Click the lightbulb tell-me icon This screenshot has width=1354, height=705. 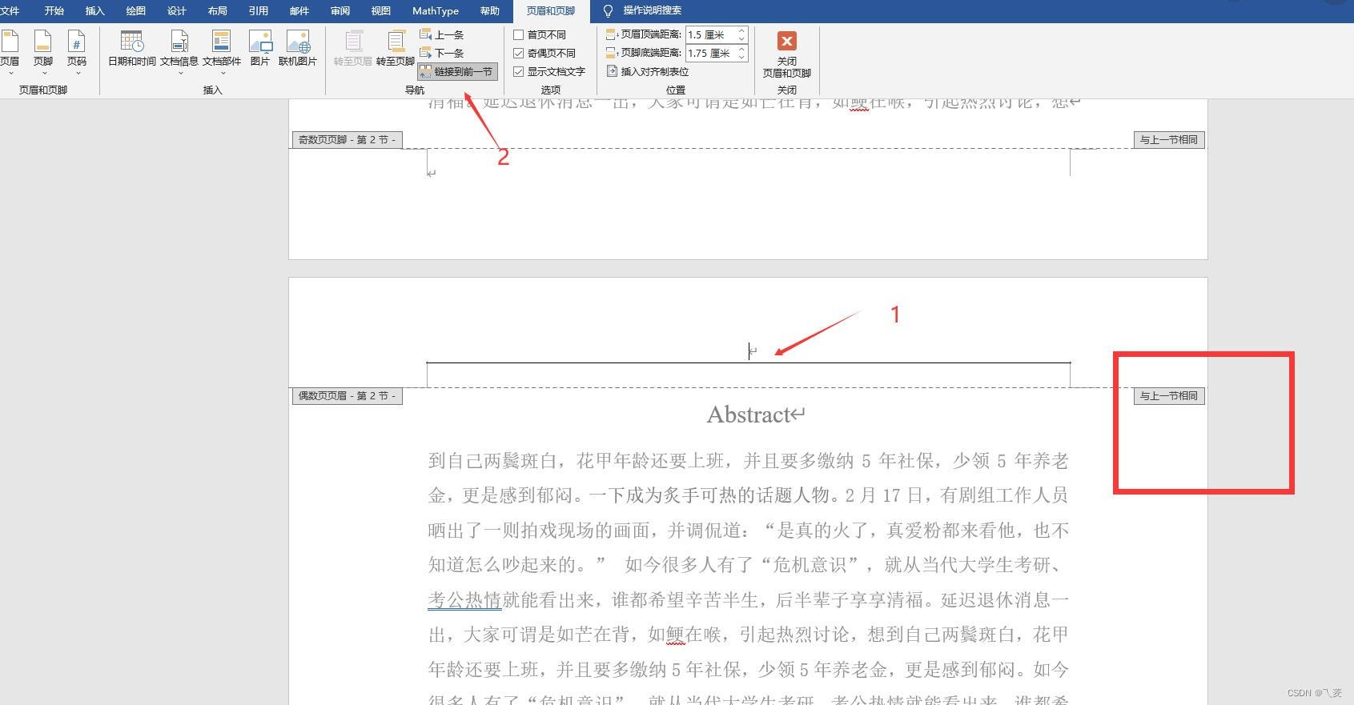tap(609, 10)
